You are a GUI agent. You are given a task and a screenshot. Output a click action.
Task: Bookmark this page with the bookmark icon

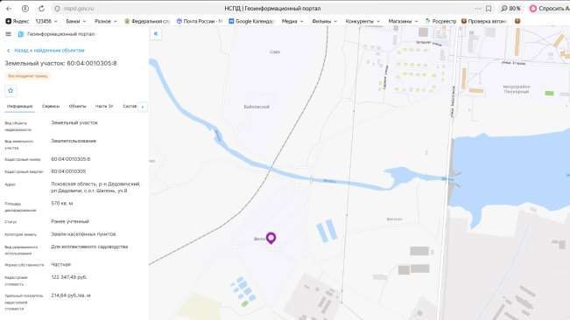pos(489,9)
